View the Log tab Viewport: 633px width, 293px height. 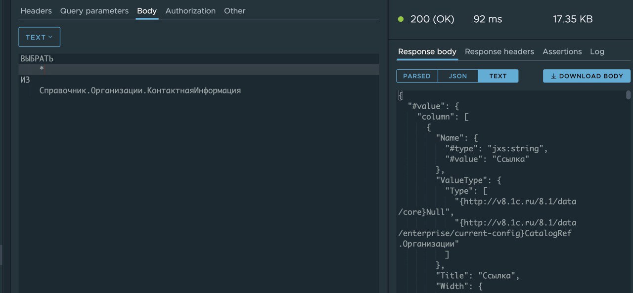pos(597,51)
